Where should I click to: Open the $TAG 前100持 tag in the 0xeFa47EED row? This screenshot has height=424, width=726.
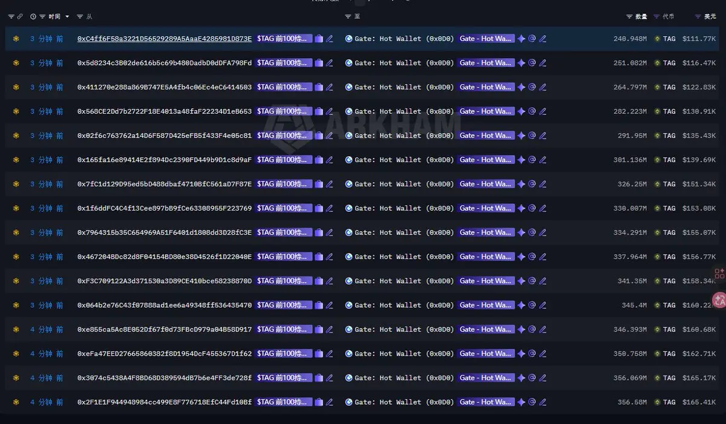coord(284,353)
